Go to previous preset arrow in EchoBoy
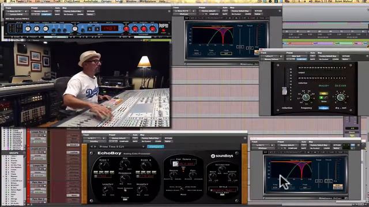This screenshot has height=207, width=369. click(x=92, y=147)
